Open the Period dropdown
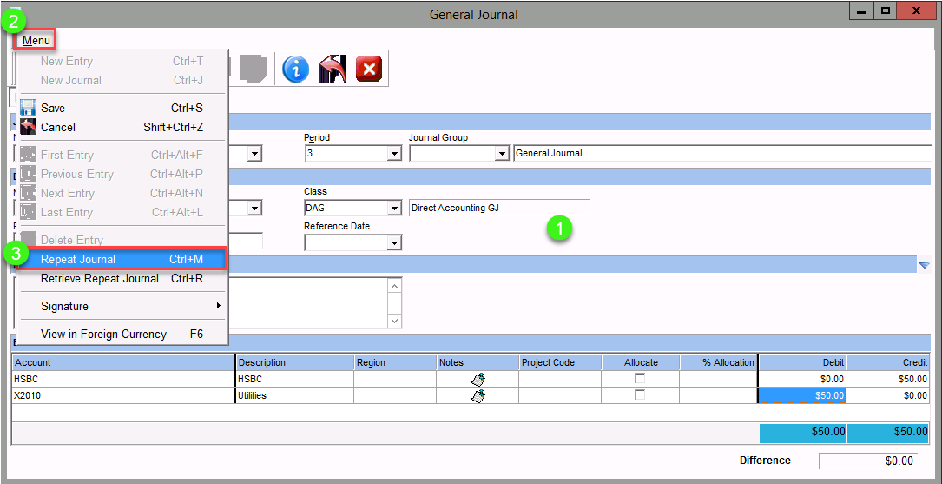Viewport: 942px width, 484px height. point(394,154)
